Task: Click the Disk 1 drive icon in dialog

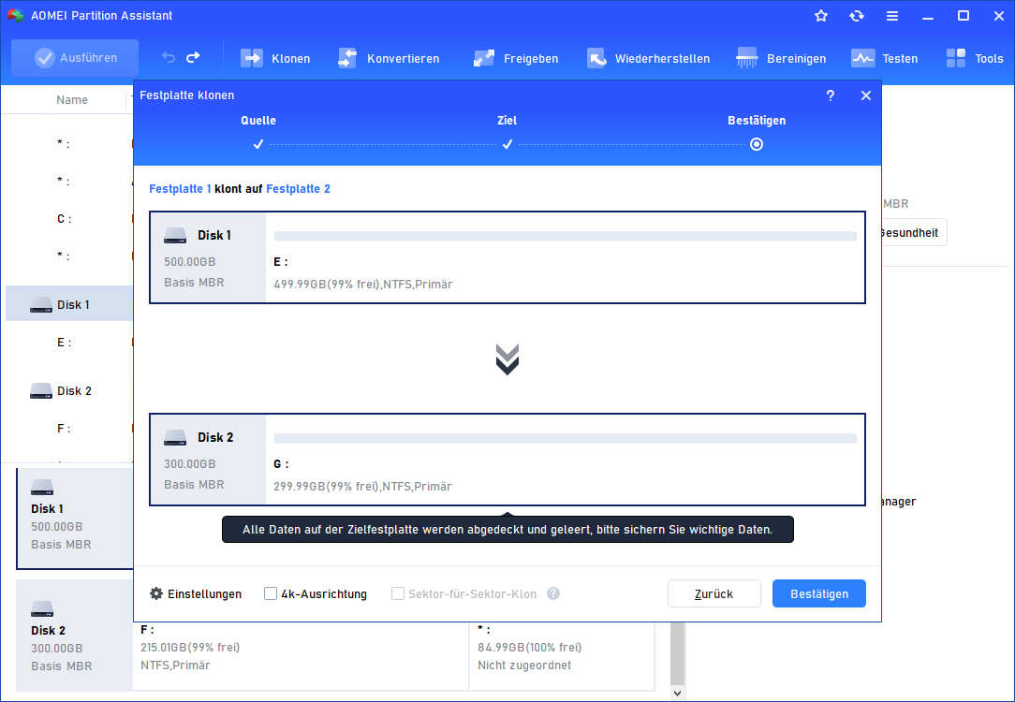Action: point(175,236)
